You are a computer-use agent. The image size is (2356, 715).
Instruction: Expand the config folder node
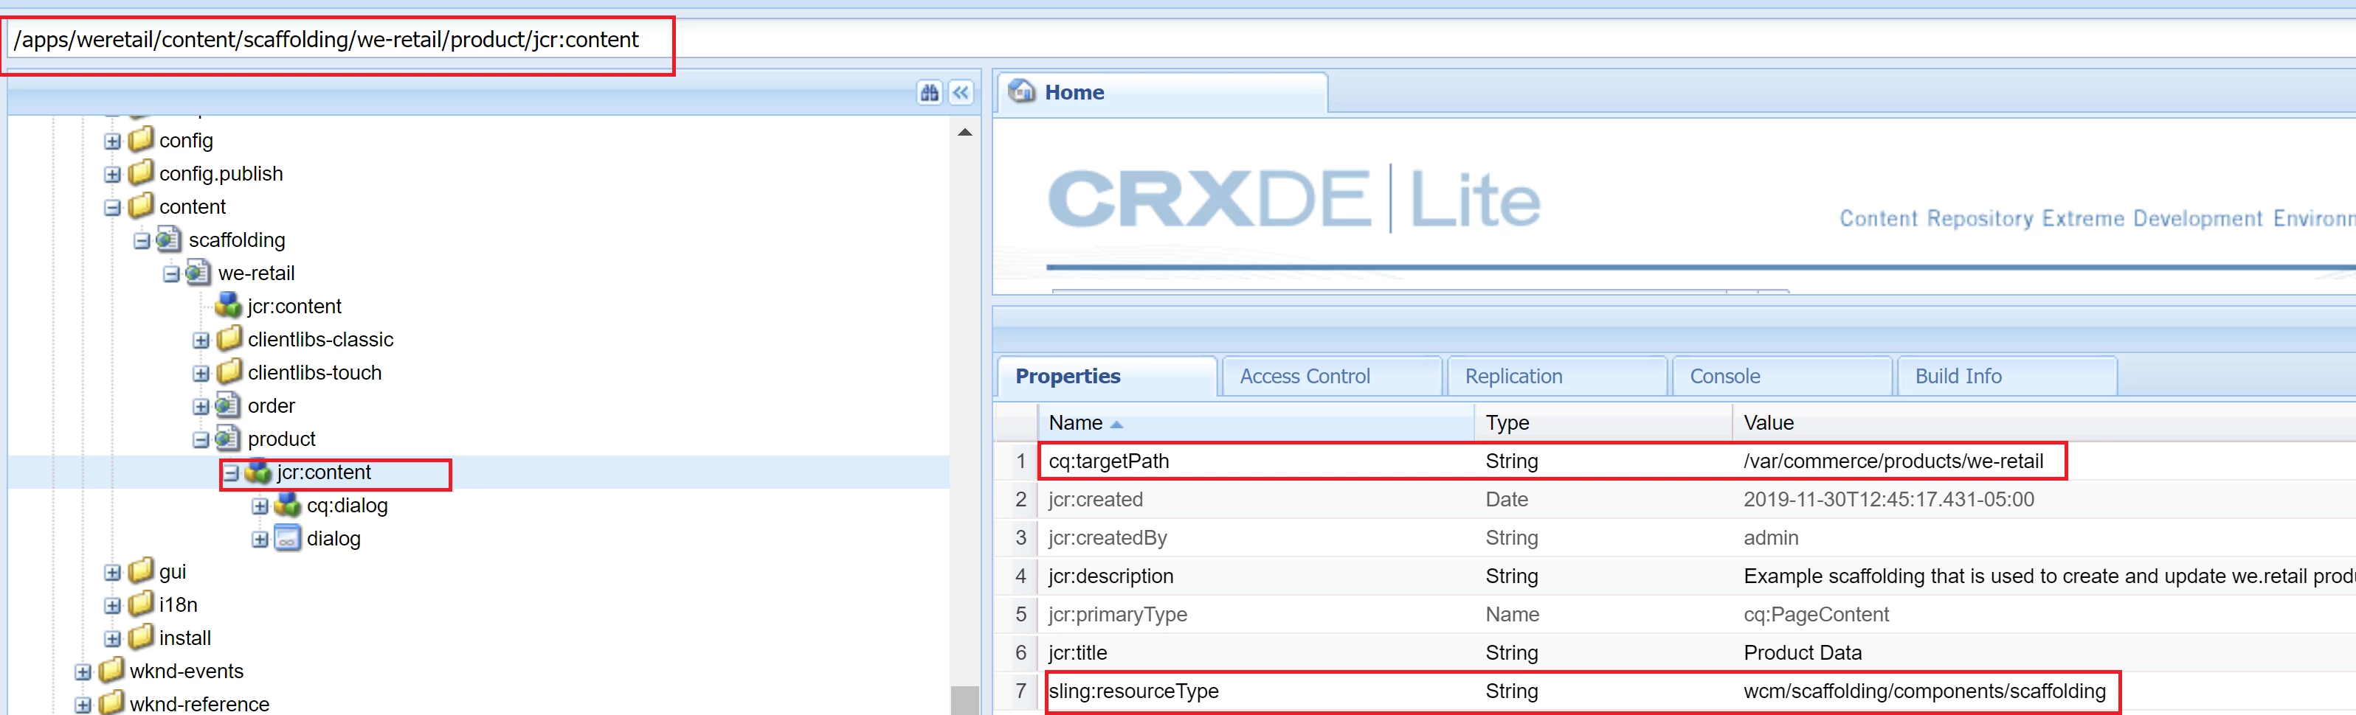112,142
